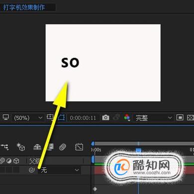This screenshot has width=194, height=194.
Task: Toggle the draft 3D icon
Action: click(21, 147)
